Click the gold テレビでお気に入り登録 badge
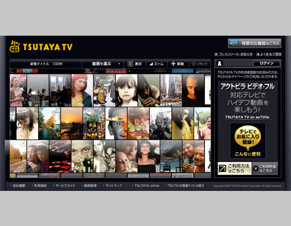The width and height of the screenshot is (291, 226). tap(248, 138)
